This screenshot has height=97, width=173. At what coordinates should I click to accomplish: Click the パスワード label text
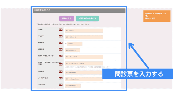42,85
